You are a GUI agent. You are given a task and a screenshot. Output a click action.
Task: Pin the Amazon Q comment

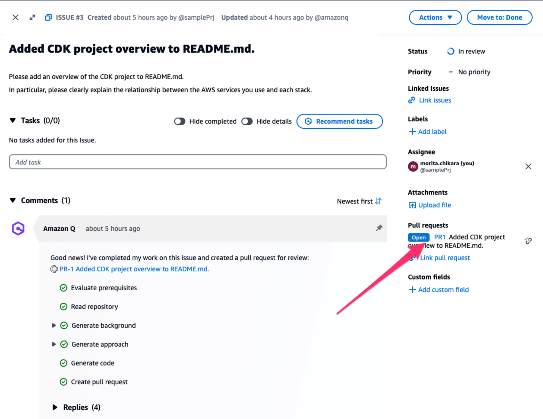[379, 228]
